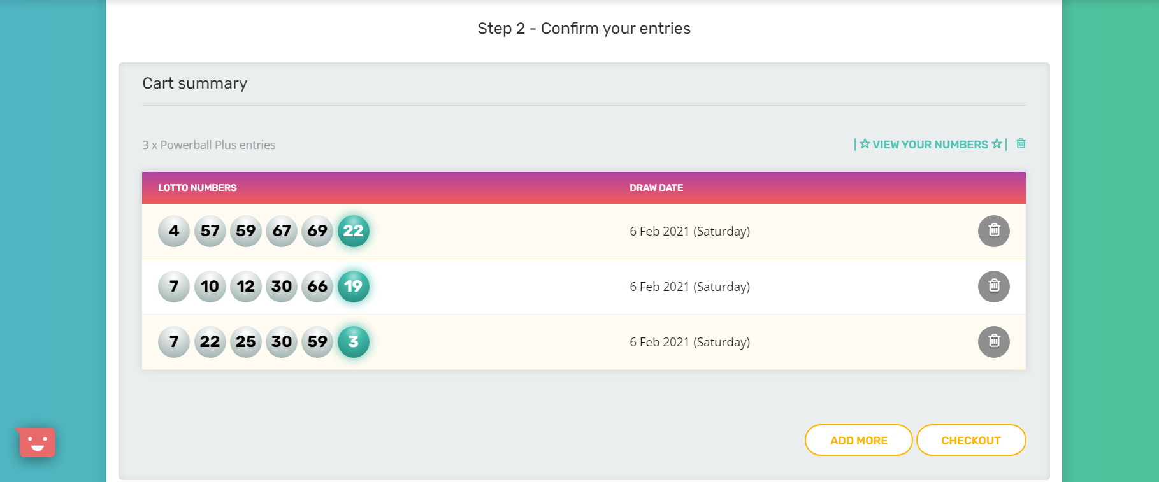This screenshot has width=1159, height=482.
Task: Open the View Your Numbers link
Action: [x=930, y=145]
